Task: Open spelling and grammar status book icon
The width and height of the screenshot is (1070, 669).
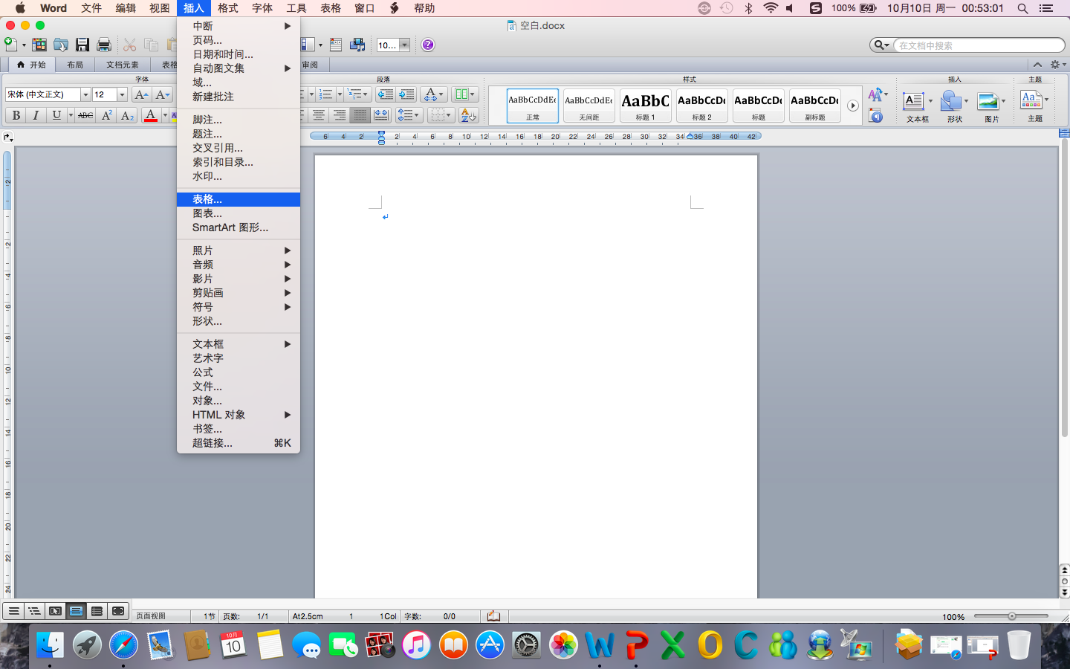Action: tap(493, 616)
